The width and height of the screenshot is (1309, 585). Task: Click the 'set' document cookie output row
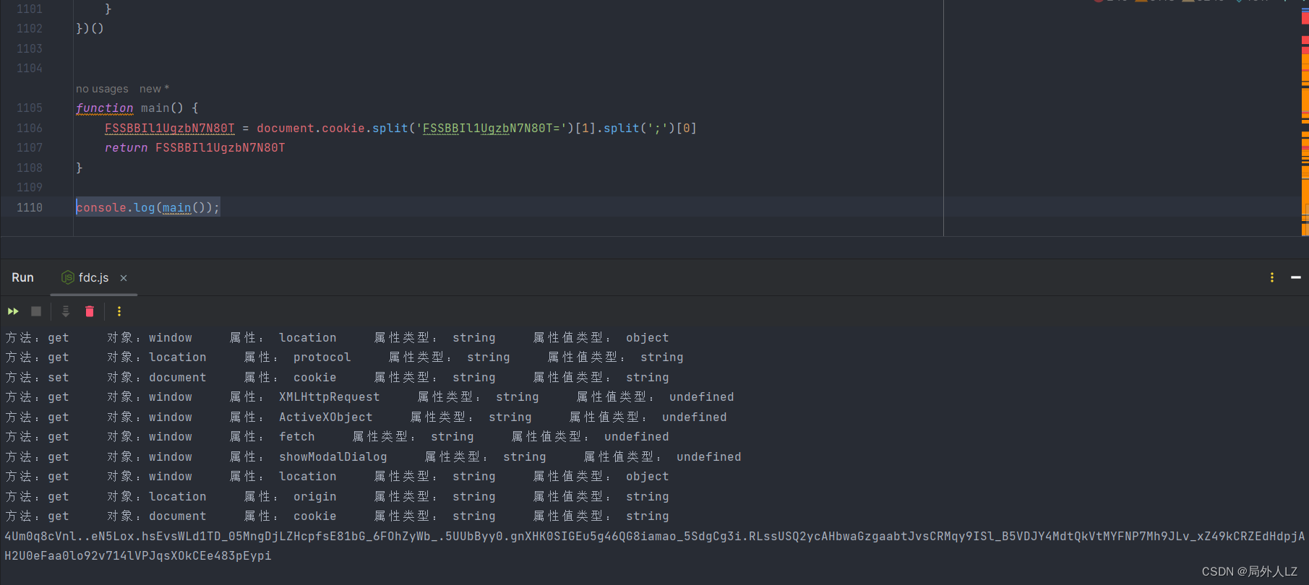[337, 378]
